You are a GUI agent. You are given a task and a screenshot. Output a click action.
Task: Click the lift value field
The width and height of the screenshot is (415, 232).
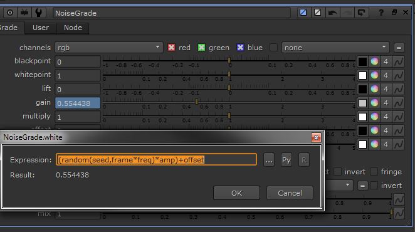click(78, 89)
